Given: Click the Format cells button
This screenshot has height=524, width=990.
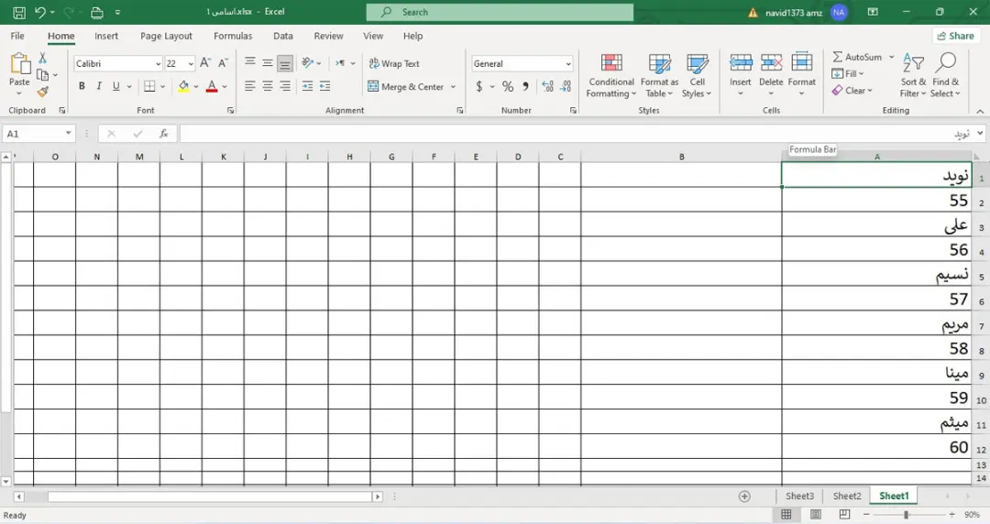Looking at the screenshot, I should [802, 76].
